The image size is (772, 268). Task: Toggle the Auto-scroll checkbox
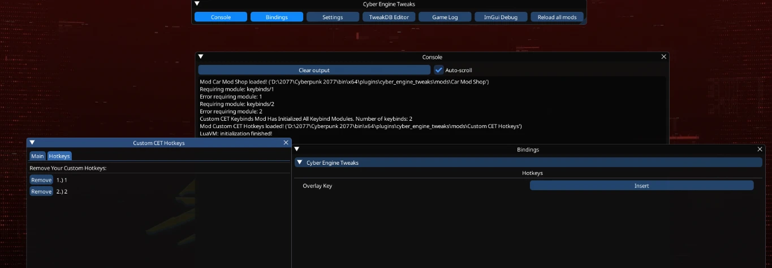pyautogui.click(x=439, y=70)
